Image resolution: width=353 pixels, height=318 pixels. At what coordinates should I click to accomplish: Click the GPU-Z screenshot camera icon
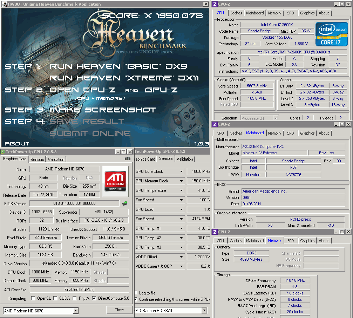tap(127, 159)
